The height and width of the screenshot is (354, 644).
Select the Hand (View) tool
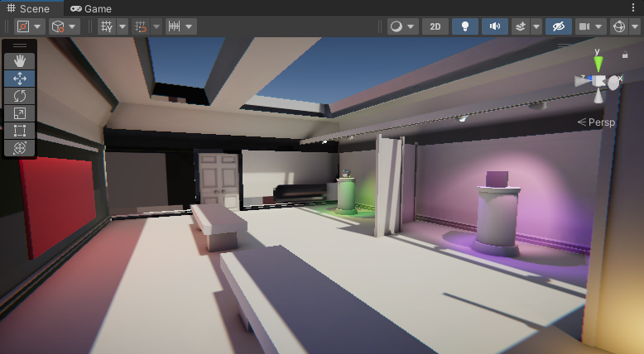[x=20, y=60]
